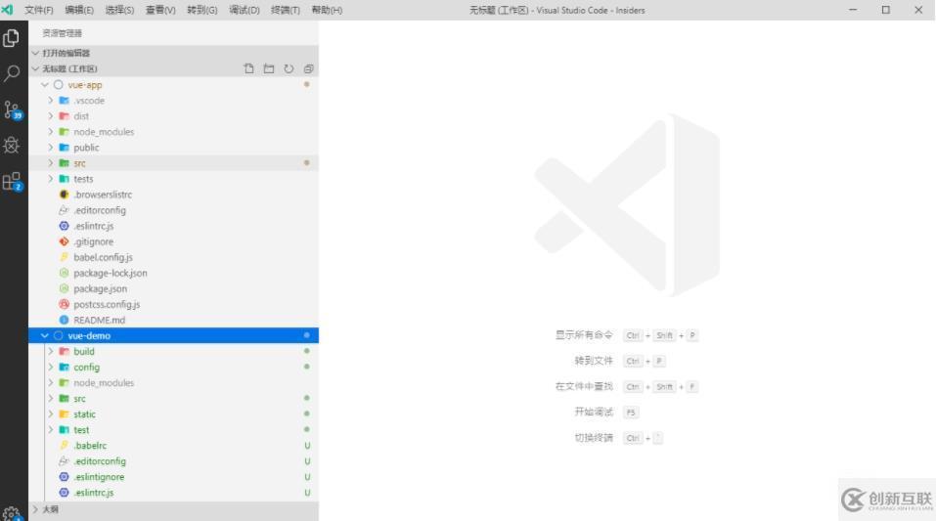Expand the tests folder
Image resolution: width=936 pixels, height=521 pixels.
coord(51,179)
